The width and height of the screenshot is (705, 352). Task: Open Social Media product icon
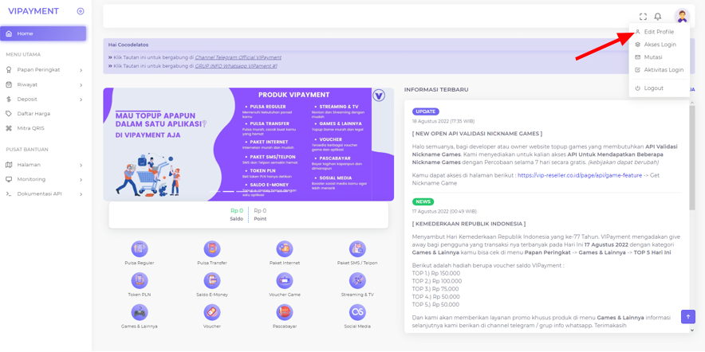[357, 312]
